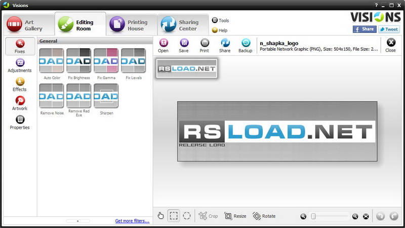
Task: Click the zoom in magnifier icon
Action: [355, 216]
